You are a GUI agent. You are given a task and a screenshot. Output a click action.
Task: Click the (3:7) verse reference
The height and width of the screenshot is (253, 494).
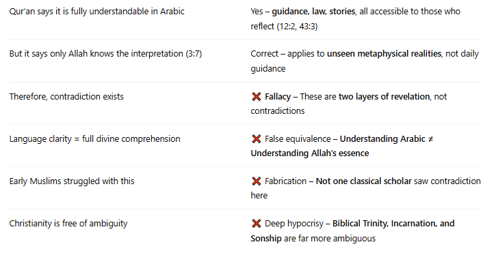click(194, 54)
